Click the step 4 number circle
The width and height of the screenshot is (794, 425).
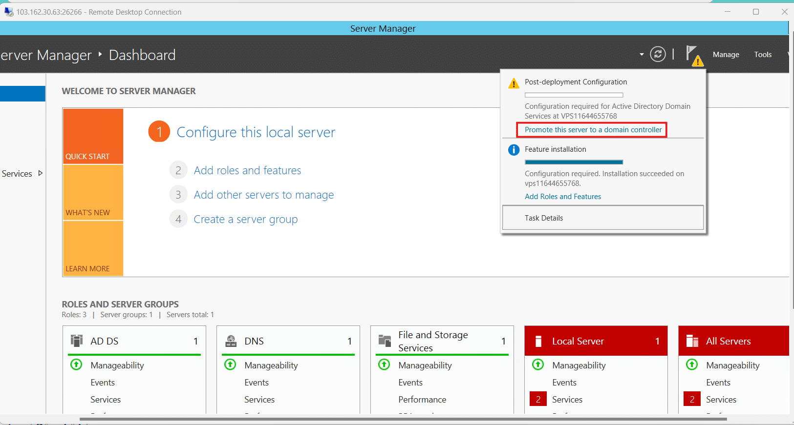pyautogui.click(x=178, y=219)
